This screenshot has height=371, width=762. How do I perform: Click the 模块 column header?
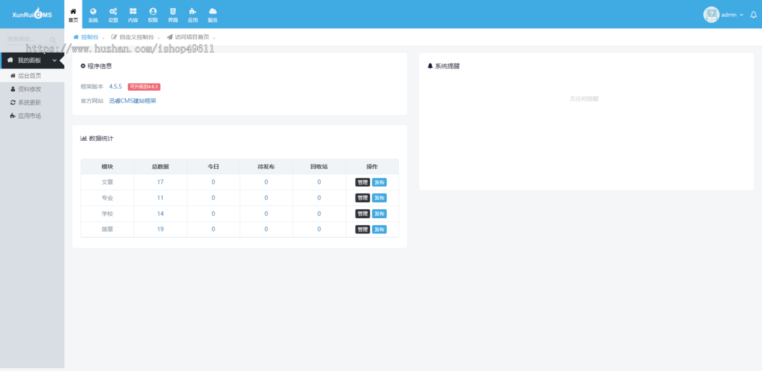(x=107, y=167)
